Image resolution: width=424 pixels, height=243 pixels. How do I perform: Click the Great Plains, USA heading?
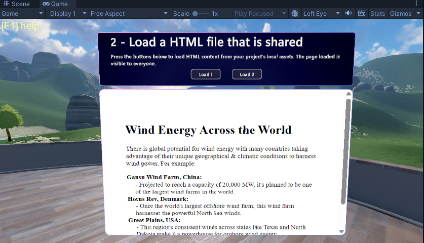155,220
